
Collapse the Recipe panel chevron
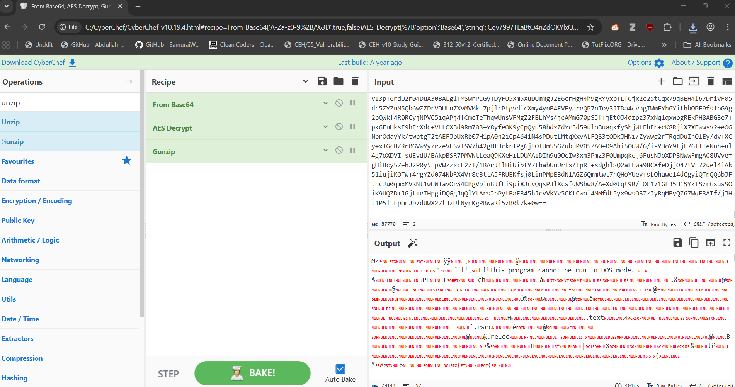coord(305,81)
